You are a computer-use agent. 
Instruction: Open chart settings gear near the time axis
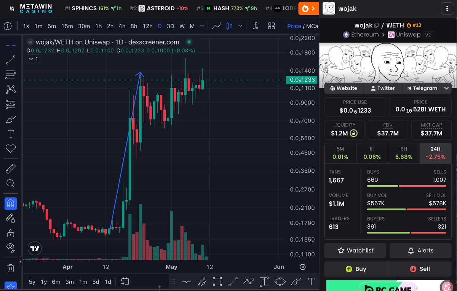303,267
